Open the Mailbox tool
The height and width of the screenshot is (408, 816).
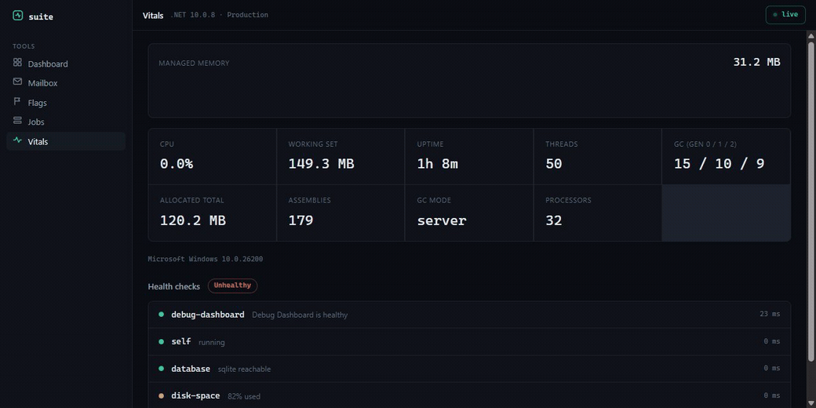[x=66, y=82]
